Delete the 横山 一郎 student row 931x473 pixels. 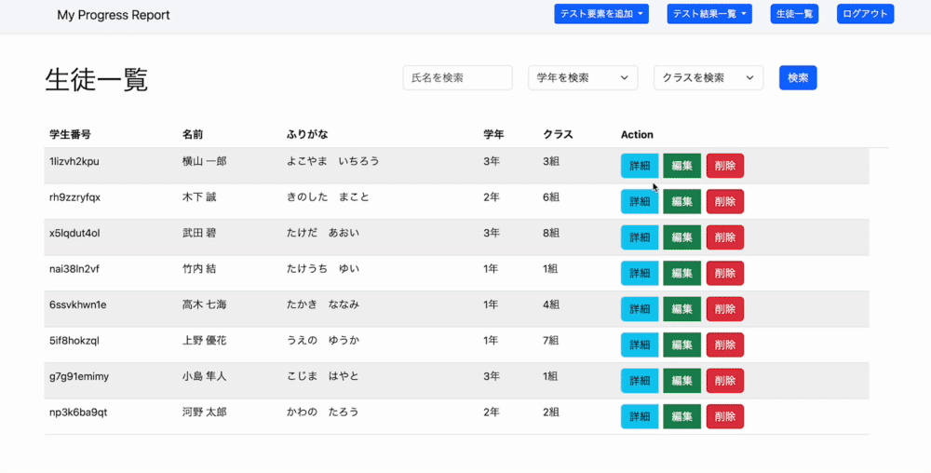coord(725,166)
